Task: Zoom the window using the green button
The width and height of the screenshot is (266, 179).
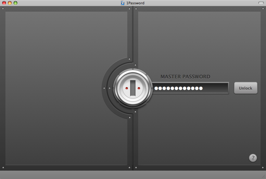Action: point(15,3)
